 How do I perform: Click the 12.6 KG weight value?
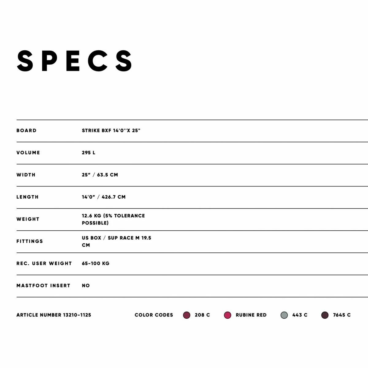pos(113,219)
